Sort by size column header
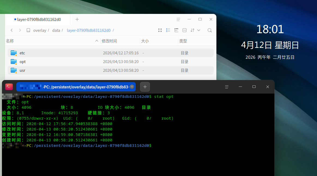This screenshot has width=317, height=176. tap(159, 41)
